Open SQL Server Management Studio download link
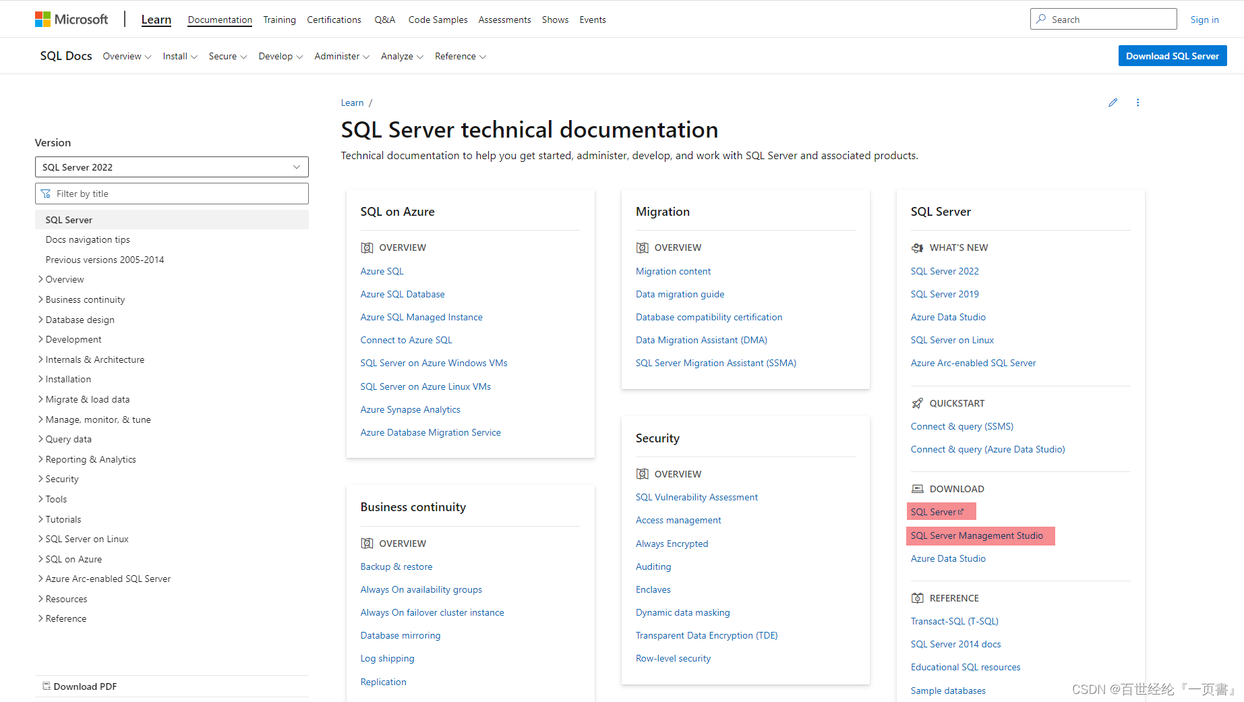Viewport: 1244px width, 702px height. [x=976, y=535]
